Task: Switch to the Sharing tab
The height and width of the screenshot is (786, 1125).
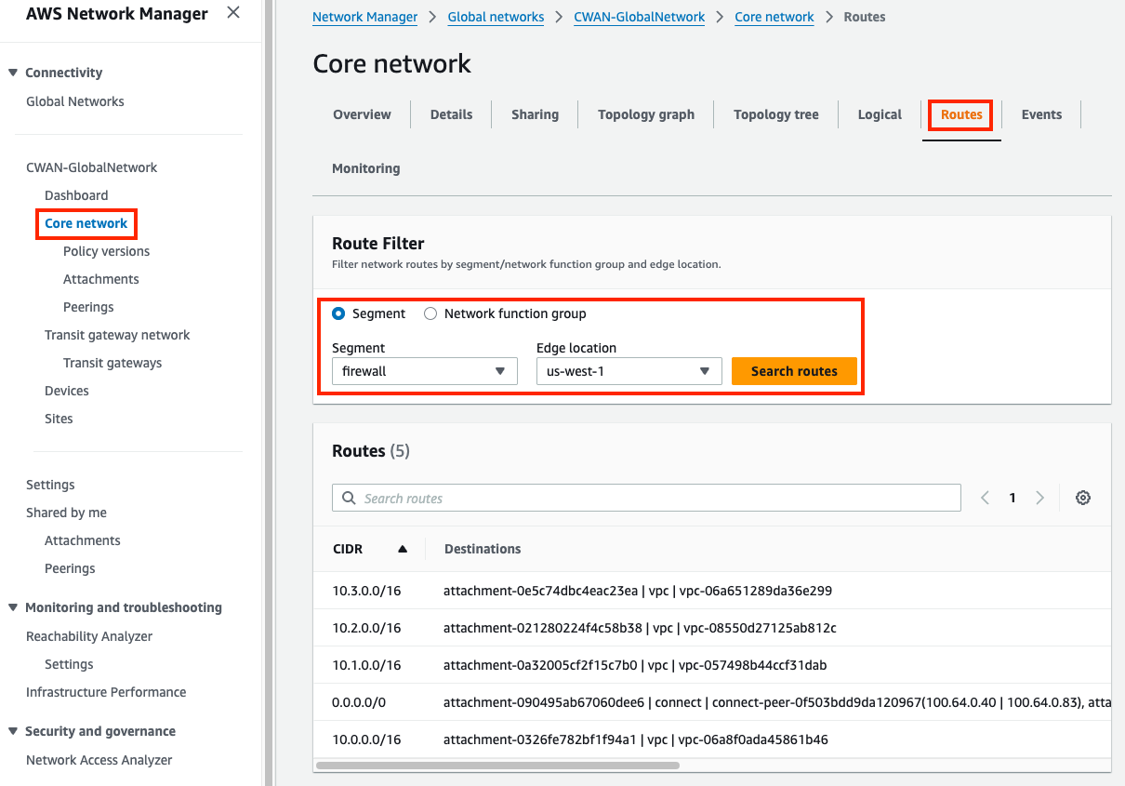Action: (535, 114)
